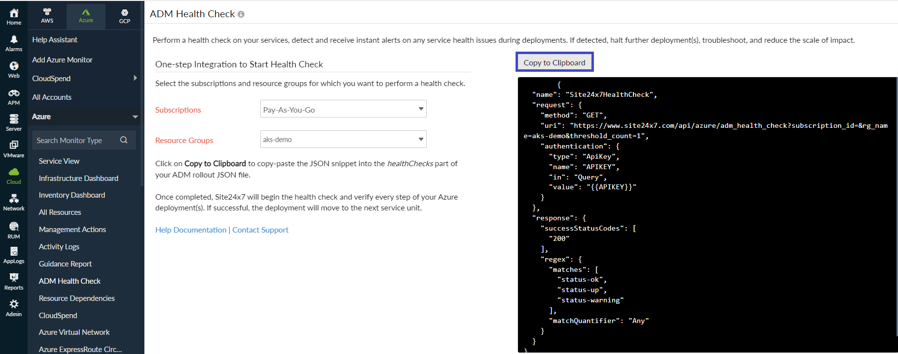Click the "matchQuantifier": "Any" line
The height and width of the screenshot is (354, 898).
pyautogui.click(x=599, y=321)
